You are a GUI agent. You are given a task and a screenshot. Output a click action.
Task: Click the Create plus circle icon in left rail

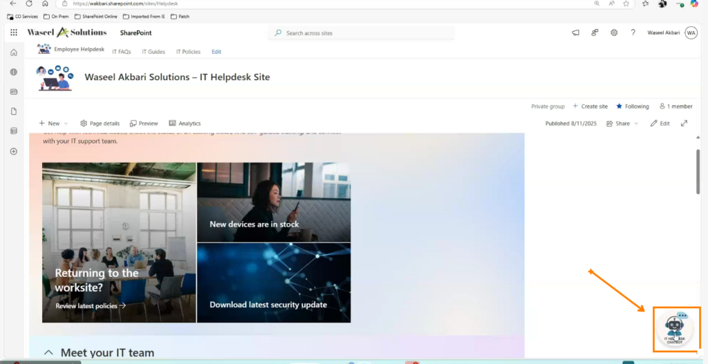point(14,151)
